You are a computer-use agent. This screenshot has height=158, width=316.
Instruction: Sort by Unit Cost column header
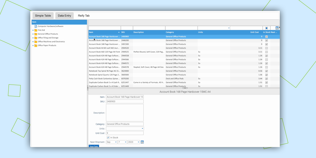pos(246,32)
